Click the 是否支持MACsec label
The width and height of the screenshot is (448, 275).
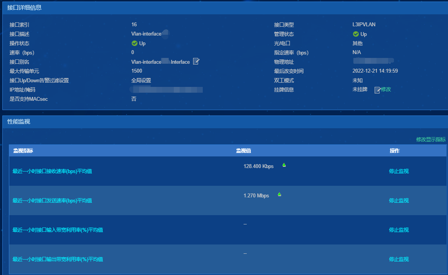tap(29, 99)
